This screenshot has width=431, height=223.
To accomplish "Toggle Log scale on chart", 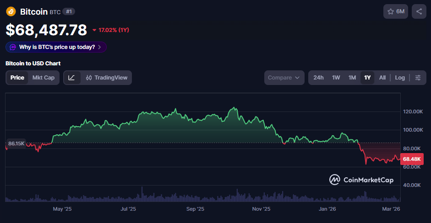I will 400,78.
